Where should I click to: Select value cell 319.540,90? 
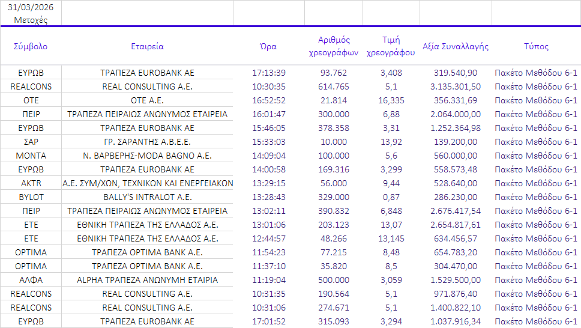pyautogui.click(x=456, y=73)
